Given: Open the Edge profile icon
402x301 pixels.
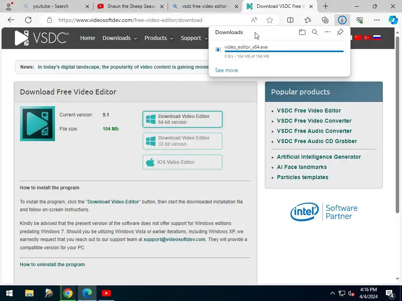Looking at the screenshot, I should click(9, 6).
